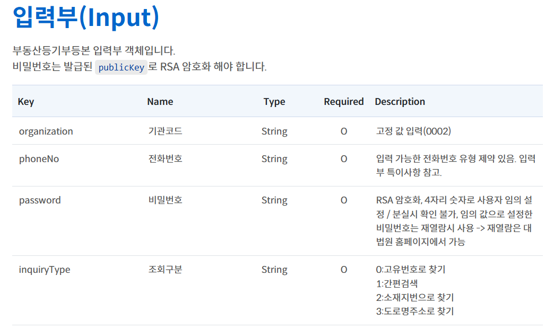Click the String type in the organization row
Image resolution: width=554 pixels, height=329 pixels.
point(274,131)
